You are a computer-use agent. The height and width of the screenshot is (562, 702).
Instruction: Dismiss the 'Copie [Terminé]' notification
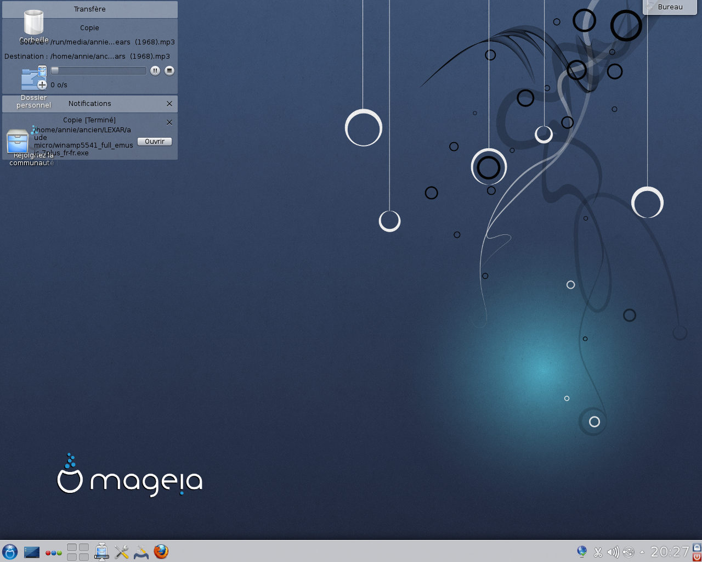(169, 122)
